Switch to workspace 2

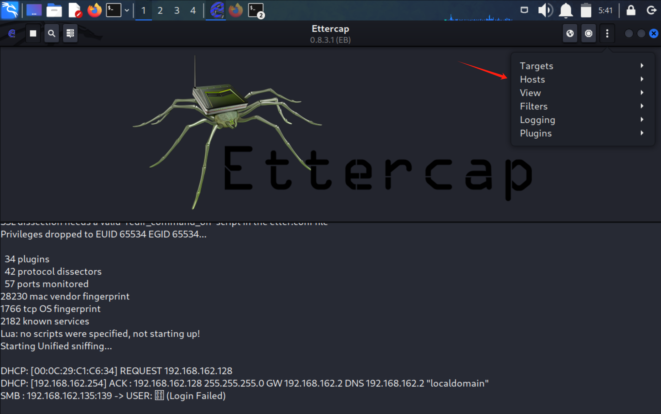160,11
